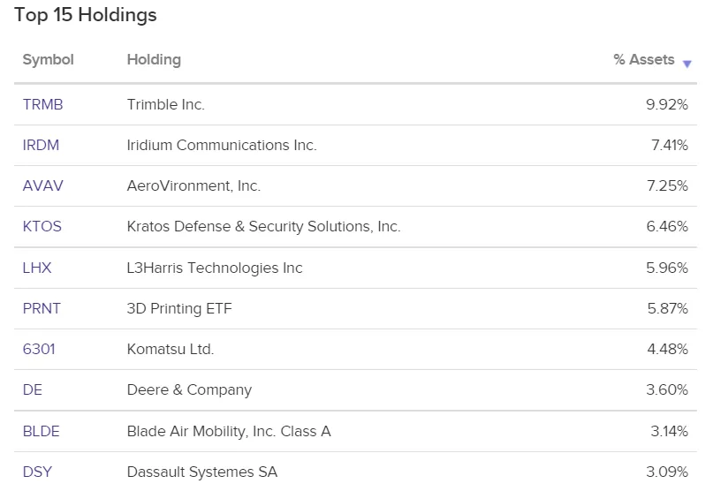Viewport: 713px width, 491px height.
Task: Open the PRNT ETF symbol link
Action: pyautogui.click(x=42, y=308)
